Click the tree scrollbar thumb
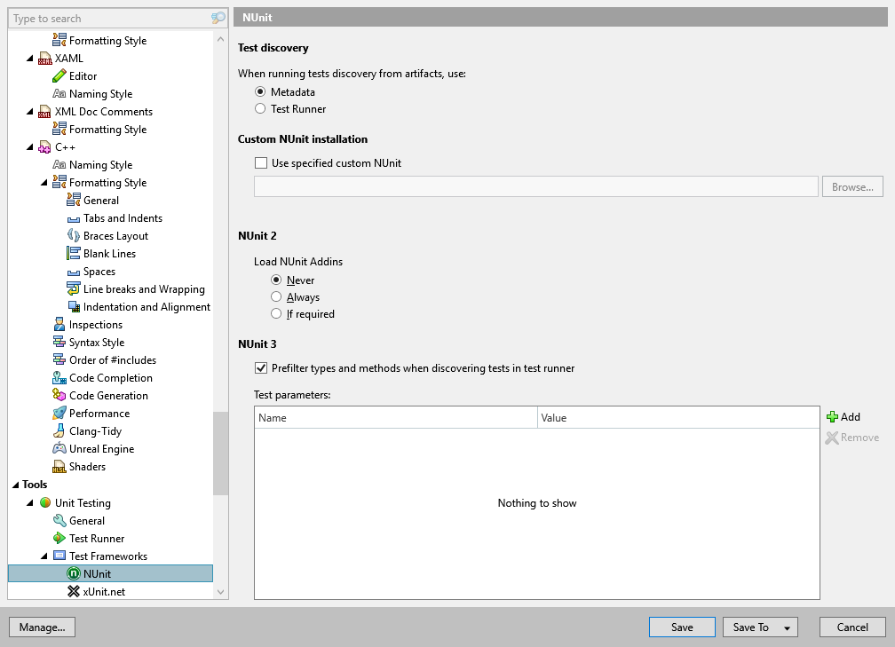 point(220,454)
